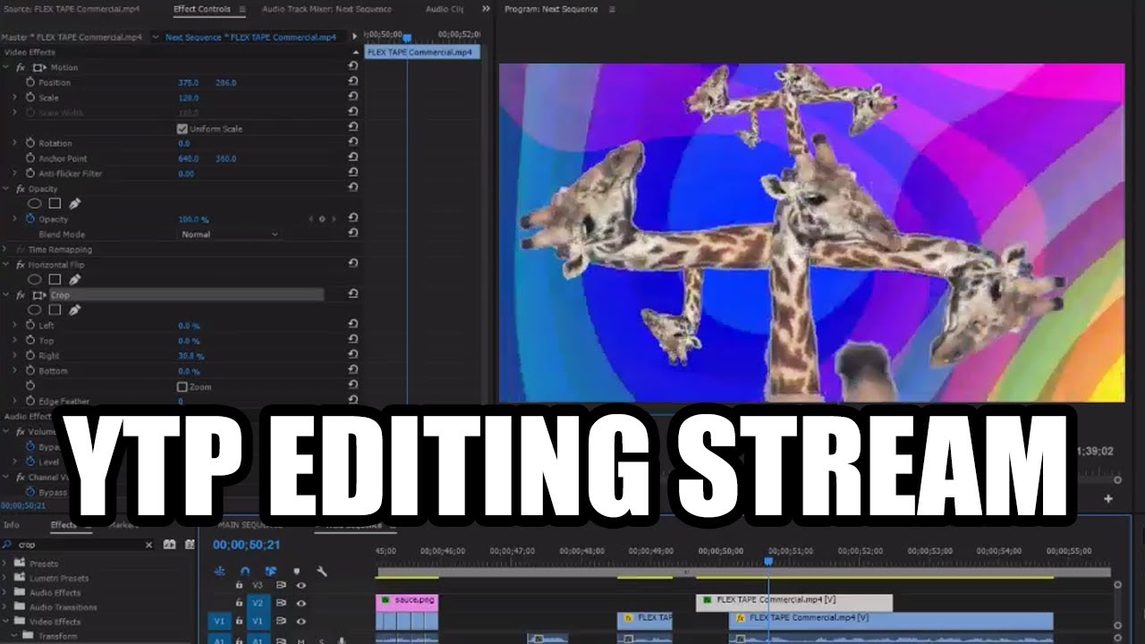The image size is (1145, 644).
Task: Create ellipse mask under Horizontal Flip
Action: pos(34,280)
